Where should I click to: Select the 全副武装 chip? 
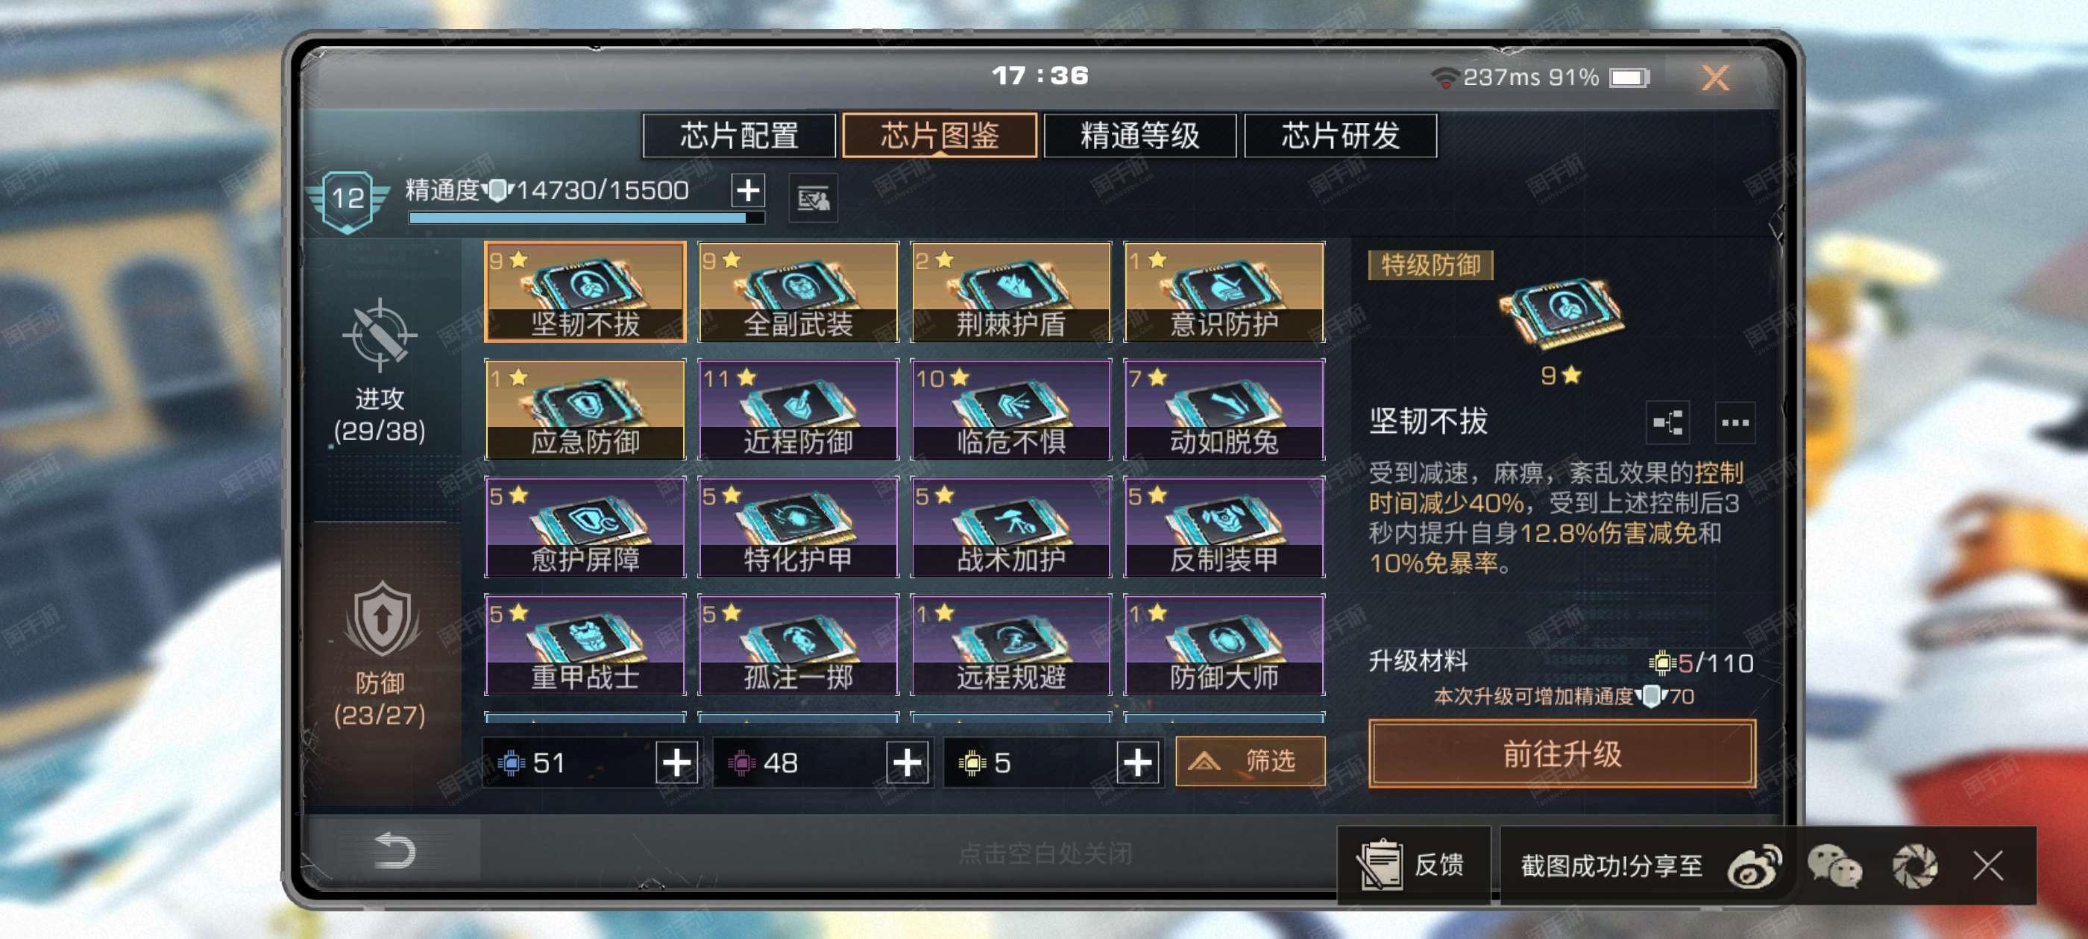(798, 291)
